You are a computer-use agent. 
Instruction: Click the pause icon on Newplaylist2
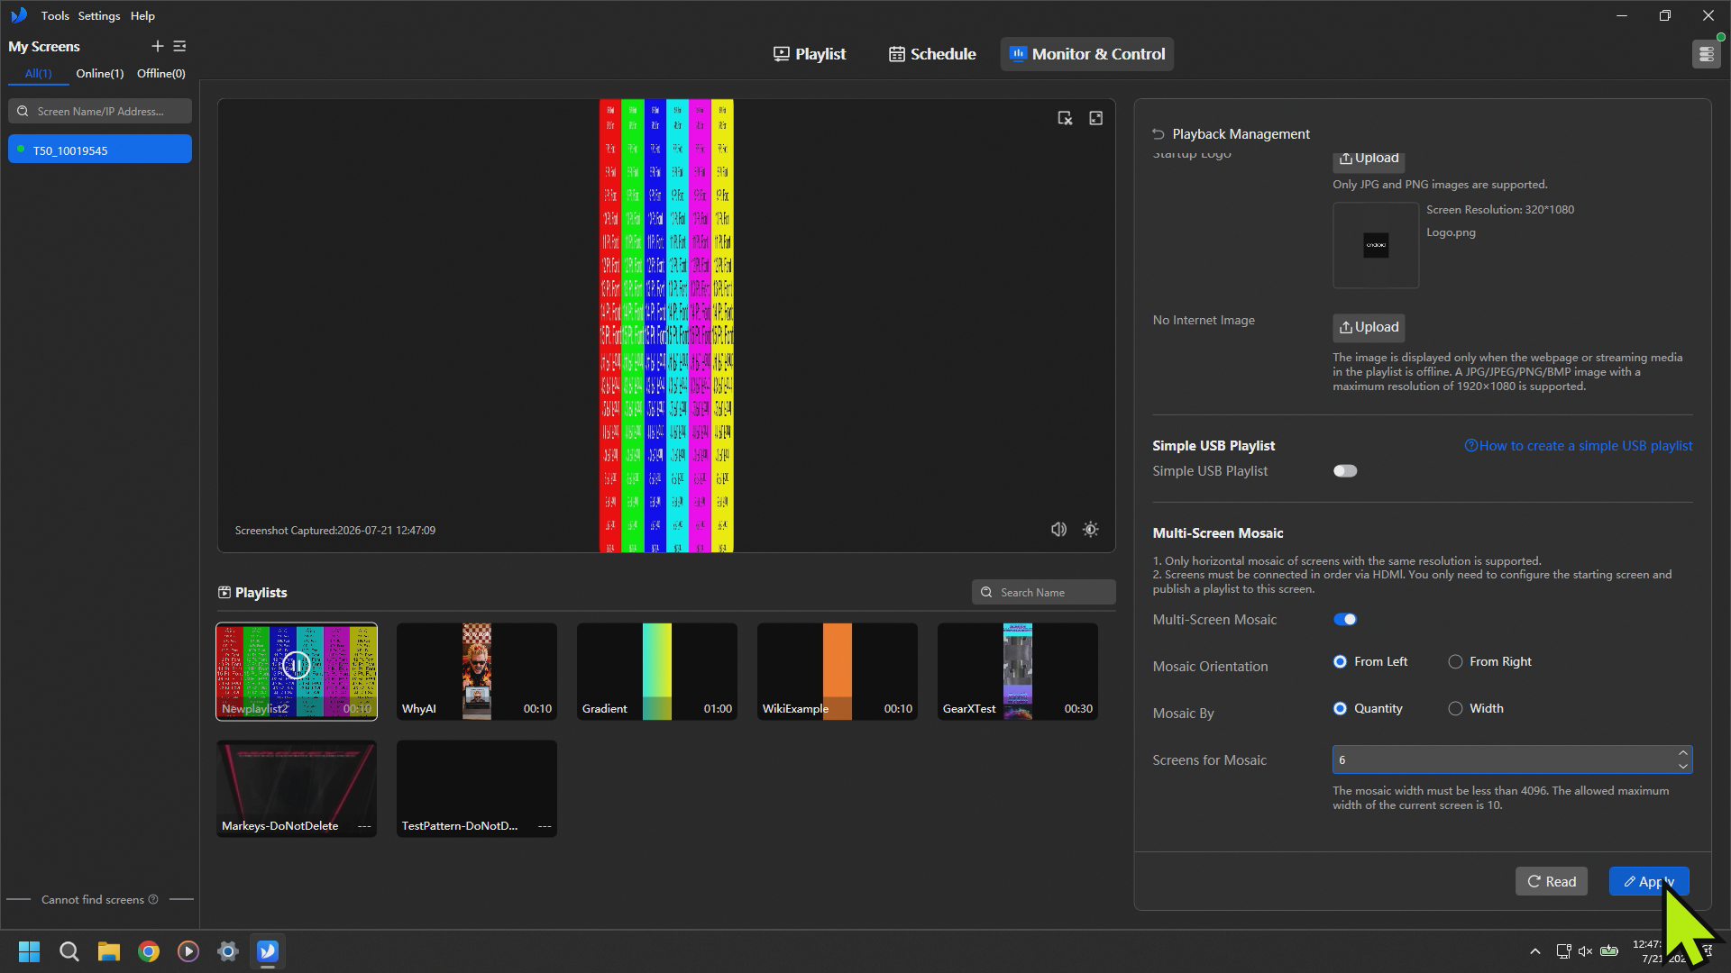point(296,666)
